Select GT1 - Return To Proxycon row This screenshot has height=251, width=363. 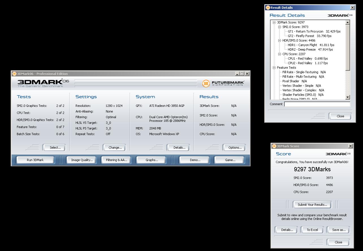pos(314,31)
